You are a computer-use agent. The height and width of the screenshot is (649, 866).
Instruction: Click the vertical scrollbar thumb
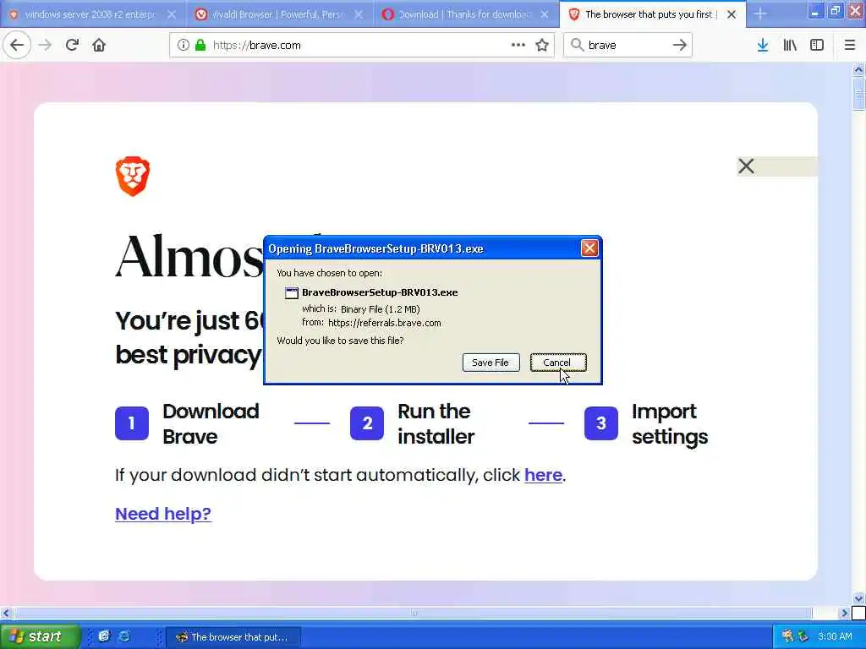pos(858,94)
